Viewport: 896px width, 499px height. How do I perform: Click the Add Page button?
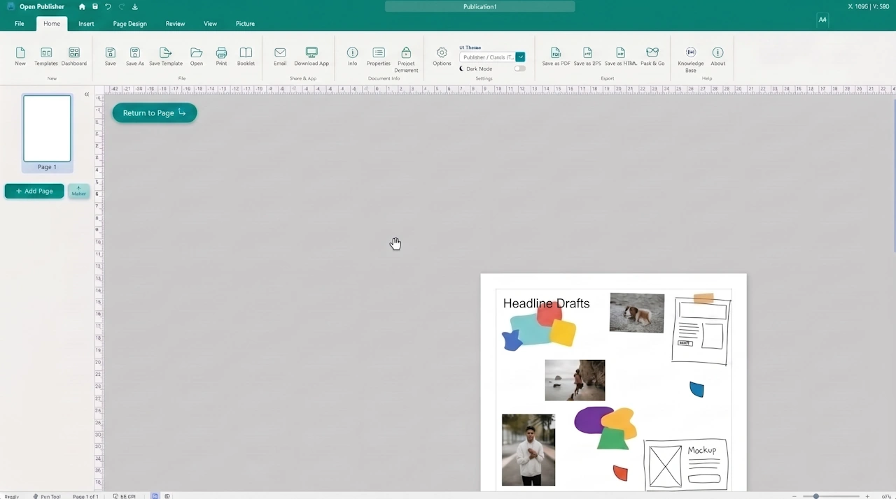click(x=34, y=191)
